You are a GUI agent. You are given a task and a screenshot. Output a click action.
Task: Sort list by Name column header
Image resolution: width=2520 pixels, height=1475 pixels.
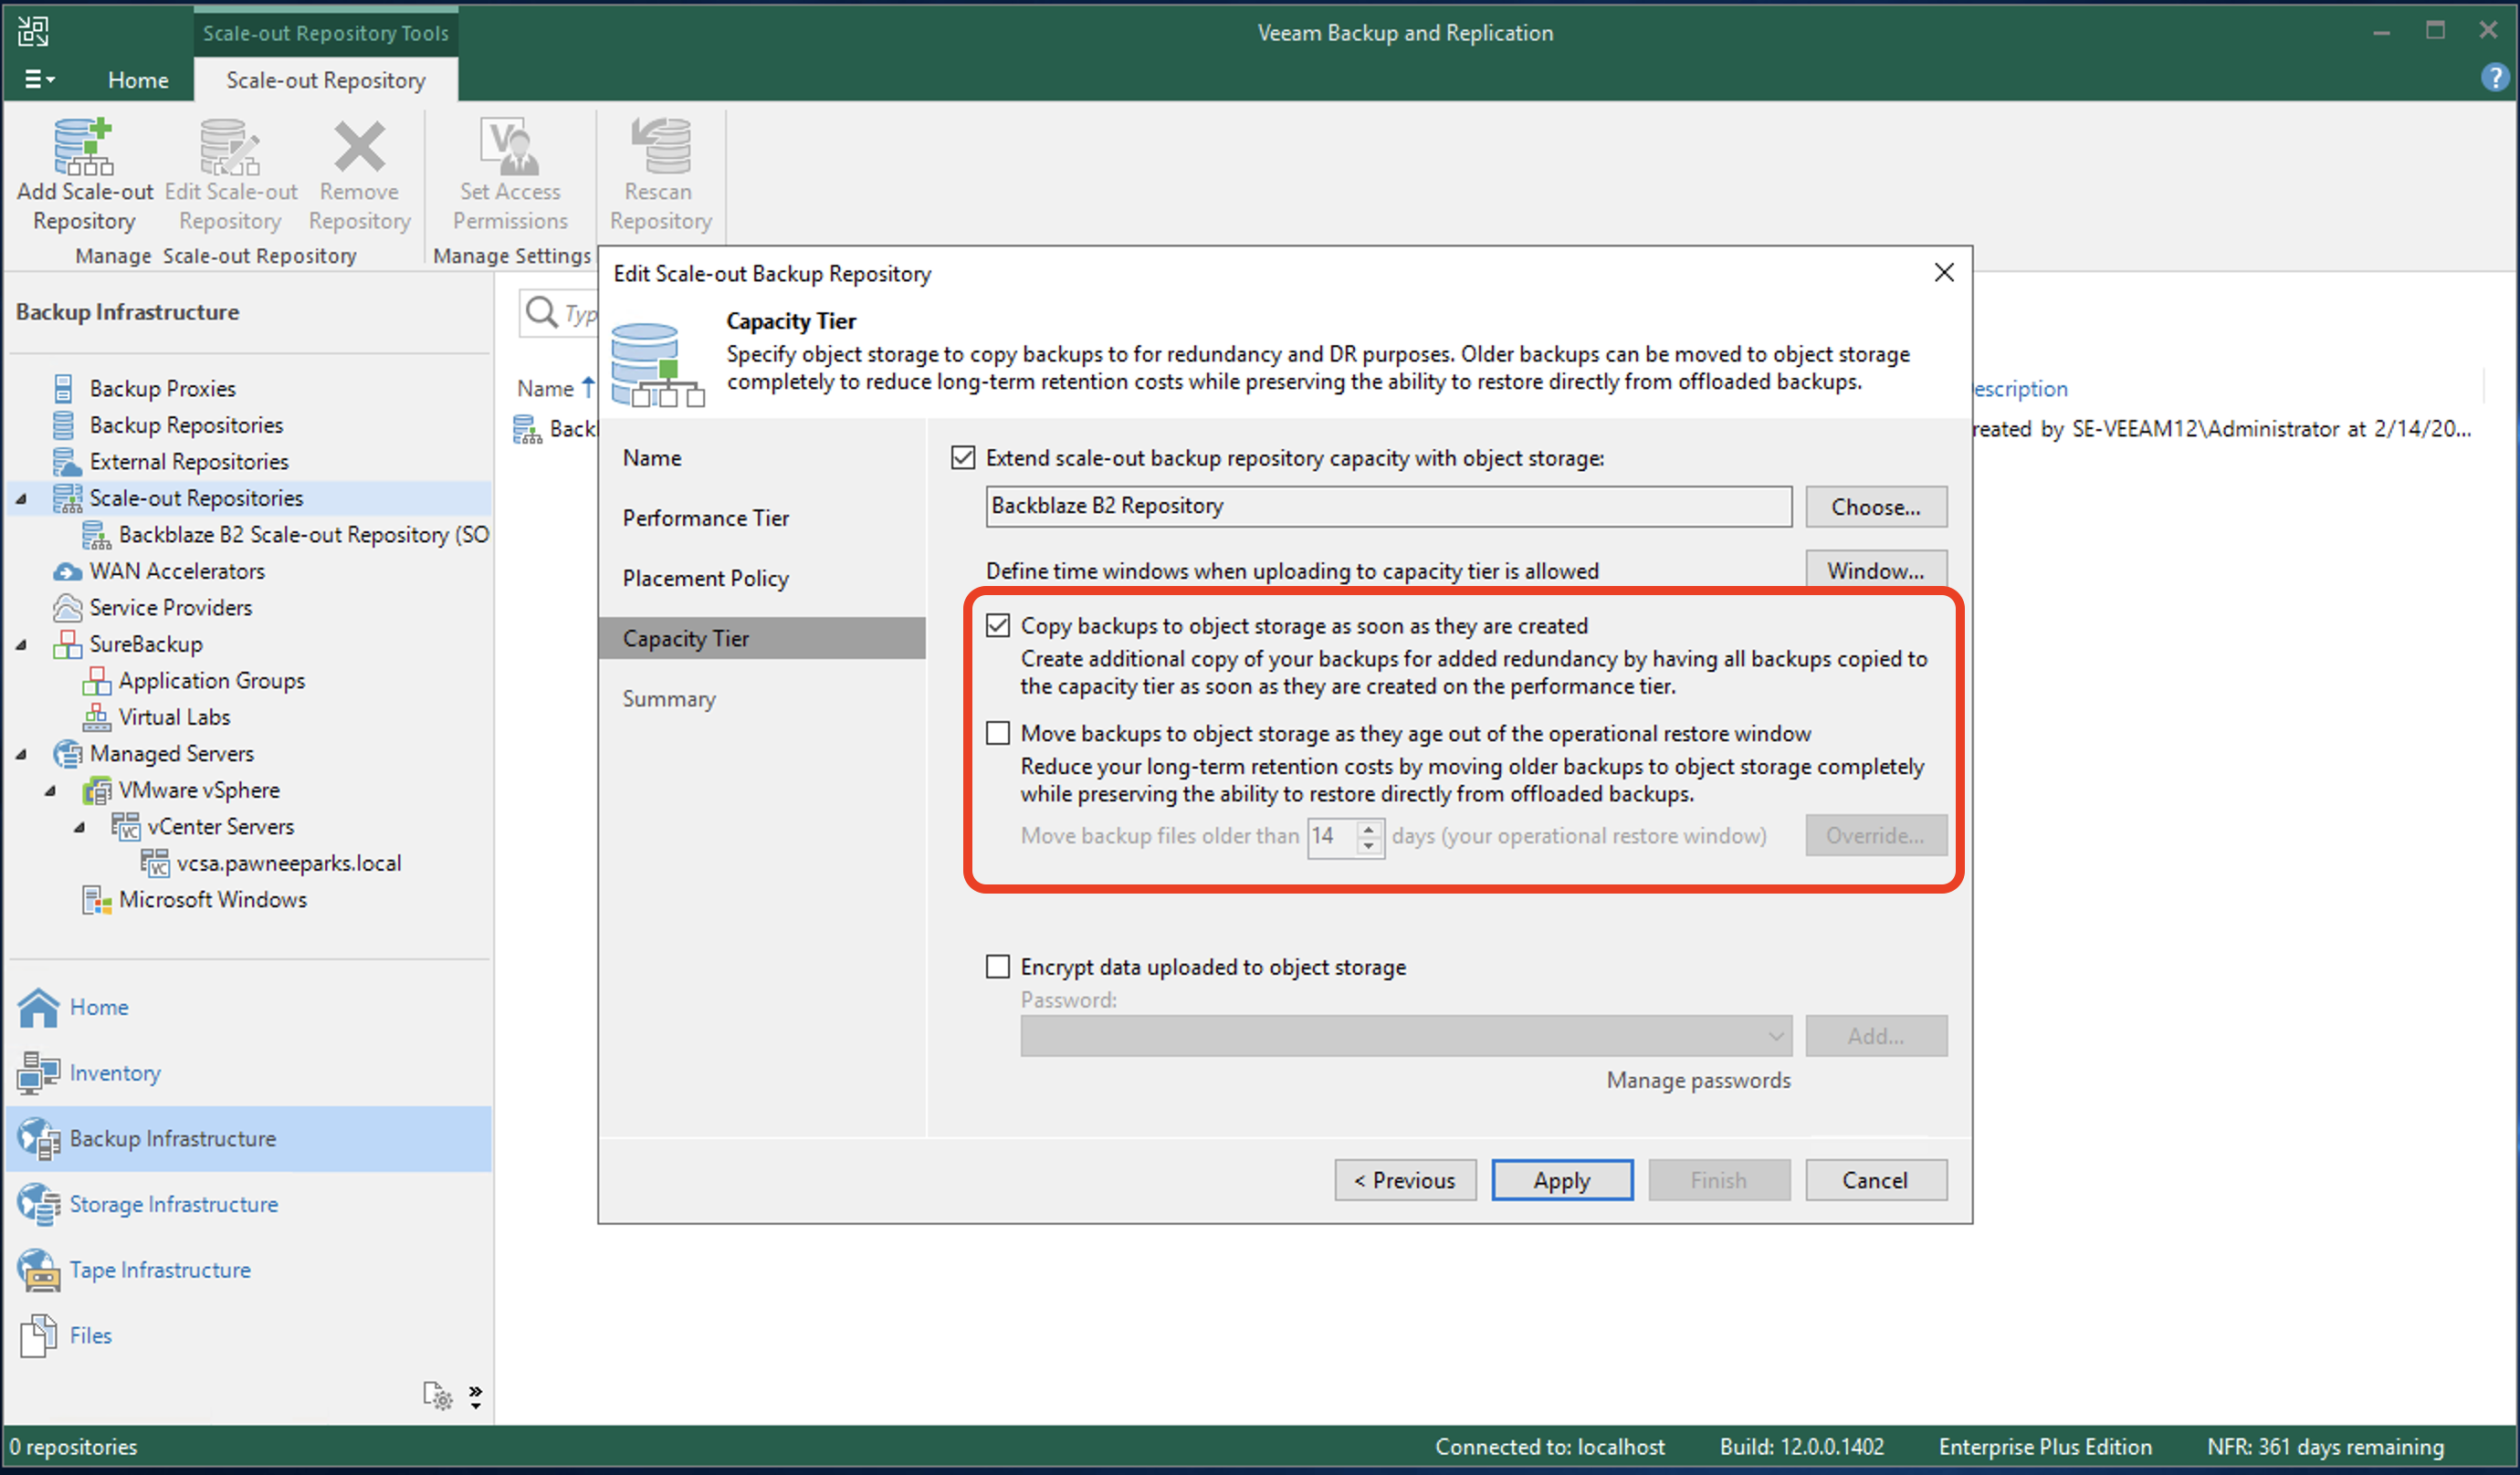545,389
